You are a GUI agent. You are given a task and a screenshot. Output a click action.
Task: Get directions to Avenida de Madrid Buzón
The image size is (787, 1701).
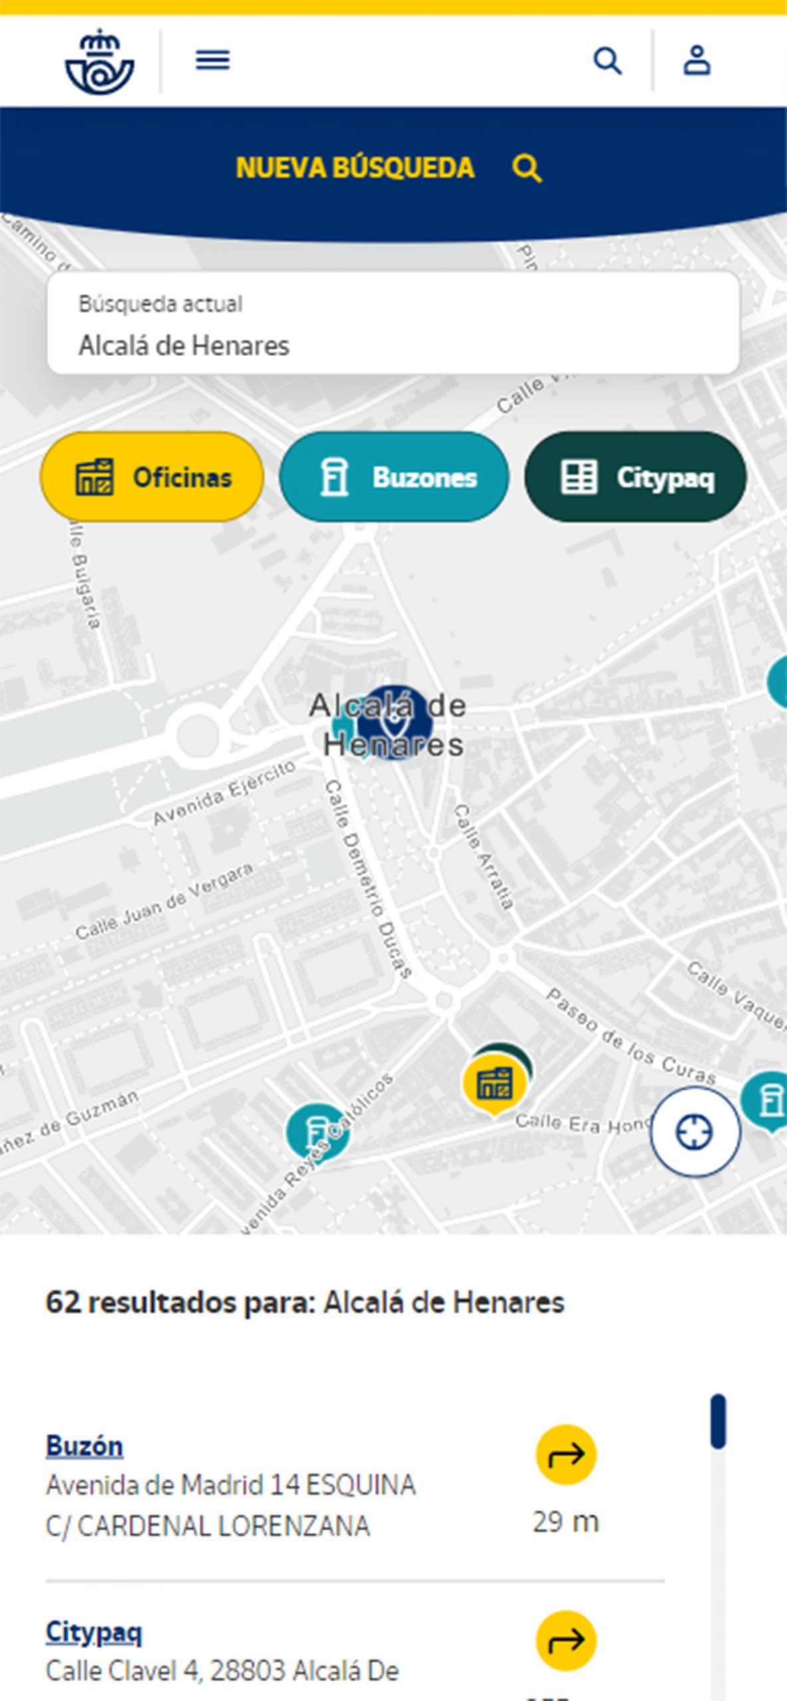pos(566,1454)
